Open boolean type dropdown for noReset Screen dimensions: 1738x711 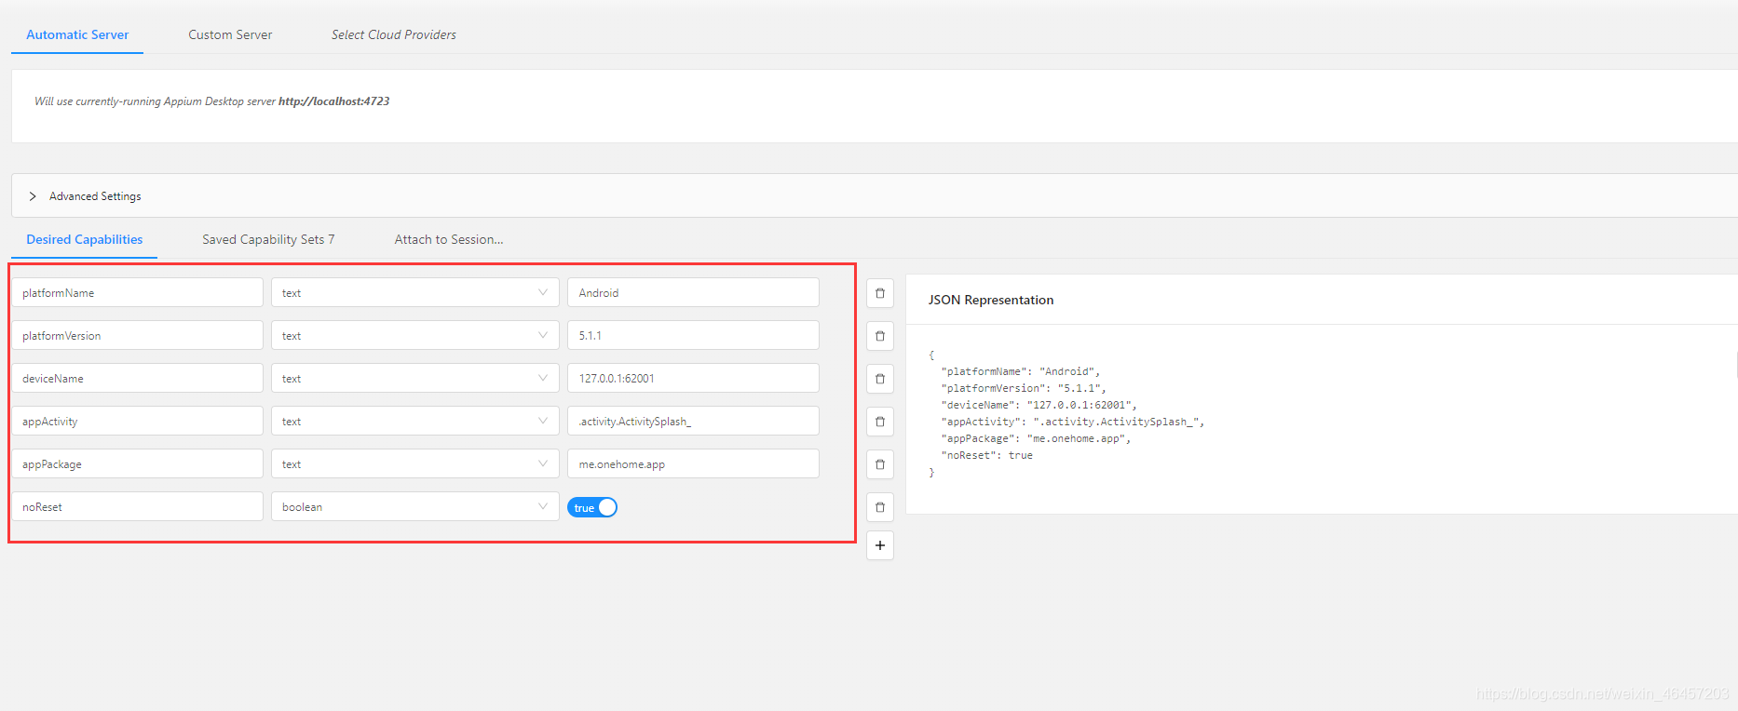pos(415,506)
